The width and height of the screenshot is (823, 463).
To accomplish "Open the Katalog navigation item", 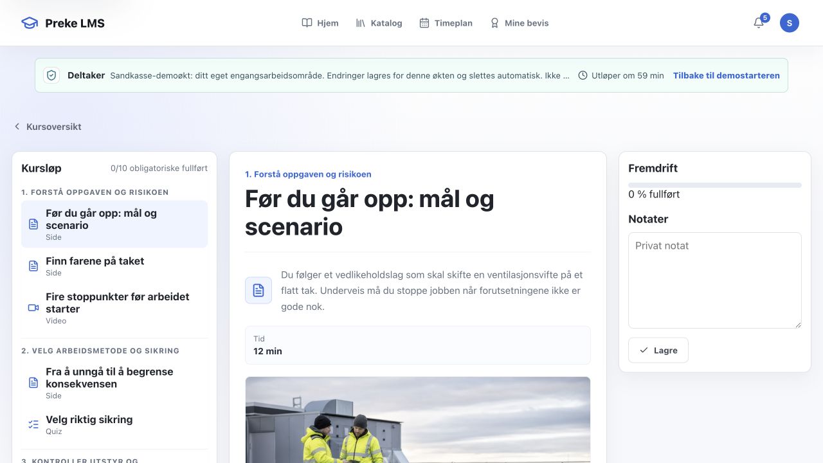I will coord(379,23).
